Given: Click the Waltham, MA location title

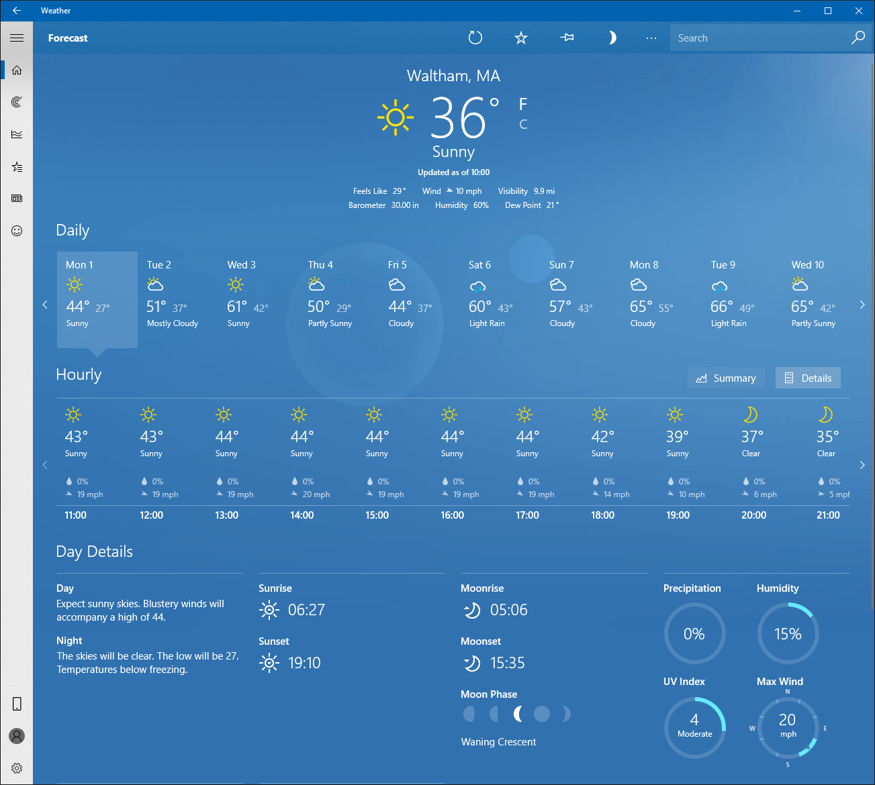Looking at the screenshot, I should (453, 76).
